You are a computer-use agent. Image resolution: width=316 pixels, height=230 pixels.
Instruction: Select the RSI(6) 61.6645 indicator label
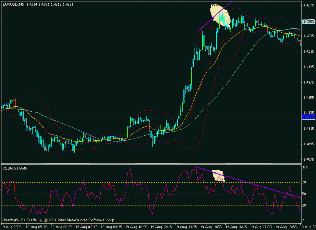point(15,168)
